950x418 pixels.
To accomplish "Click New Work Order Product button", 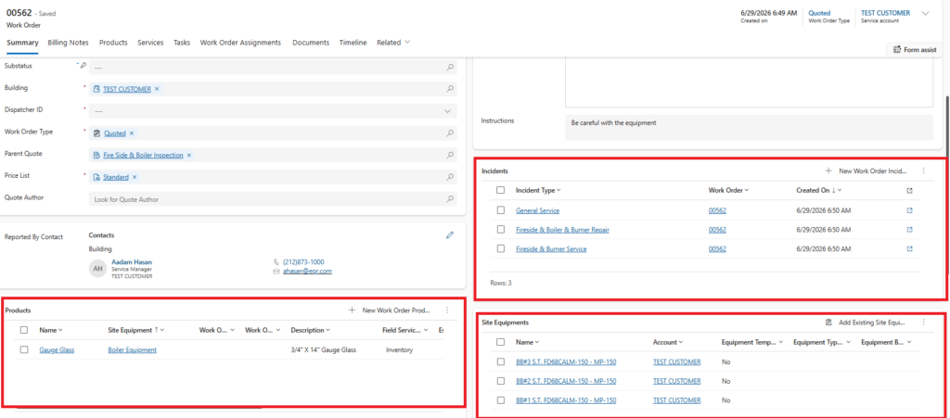I will (x=390, y=310).
